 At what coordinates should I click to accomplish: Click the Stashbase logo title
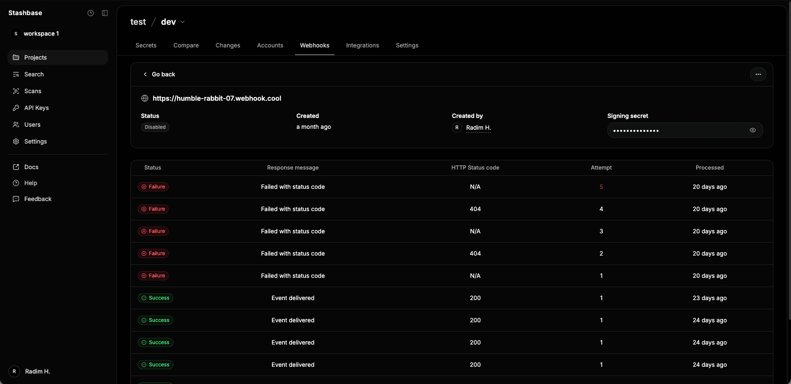[x=25, y=13]
